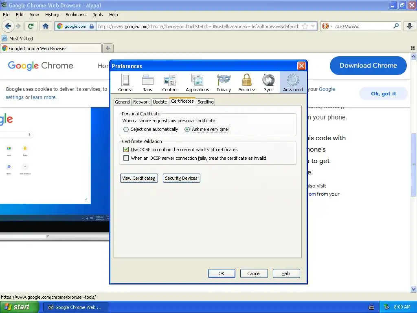Open the list all tabs grid icon

coord(413,48)
